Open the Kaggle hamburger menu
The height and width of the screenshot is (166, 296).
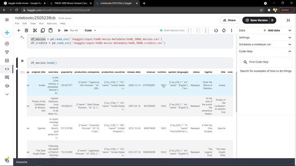tap(7, 20)
